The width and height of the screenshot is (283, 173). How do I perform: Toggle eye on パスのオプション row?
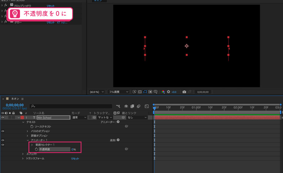tap(3, 131)
